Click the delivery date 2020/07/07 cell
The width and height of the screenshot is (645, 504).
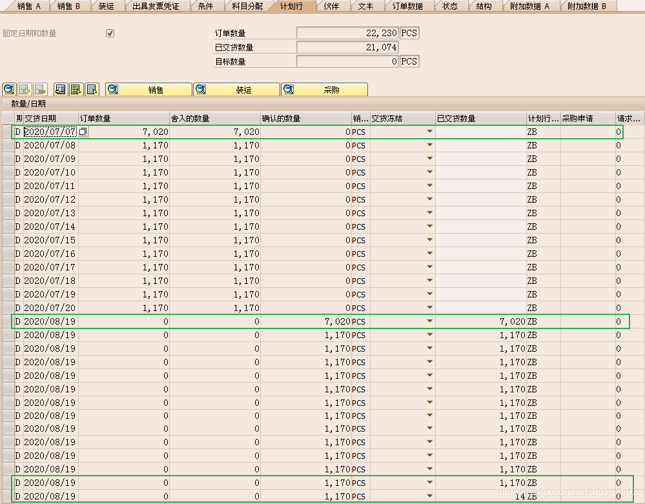pos(50,132)
